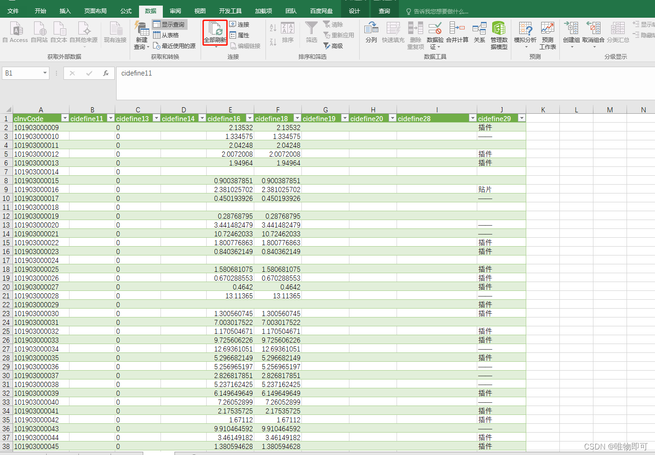Open 管理数据模型 data model manager

(x=499, y=35)
